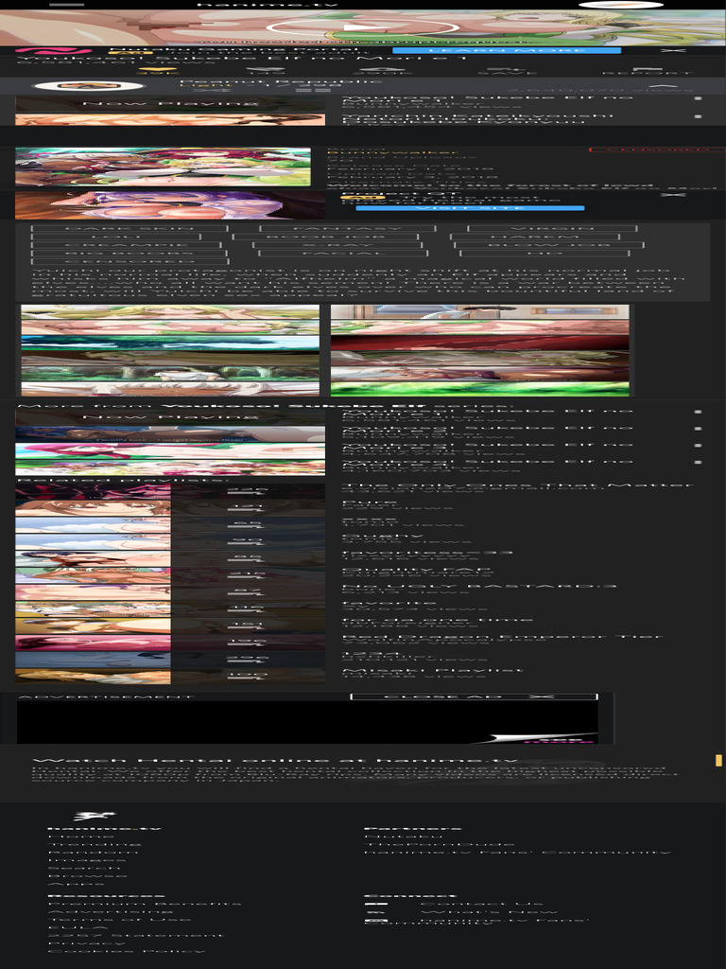Open the Advertising footer link
The width and height of the screenshot is (726, 969).
[x=110, y=911]
